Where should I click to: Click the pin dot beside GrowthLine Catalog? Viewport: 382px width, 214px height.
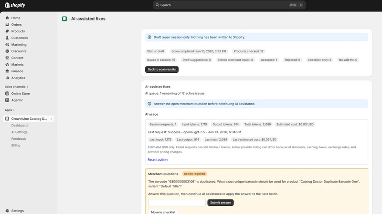(x=51, y=119)
